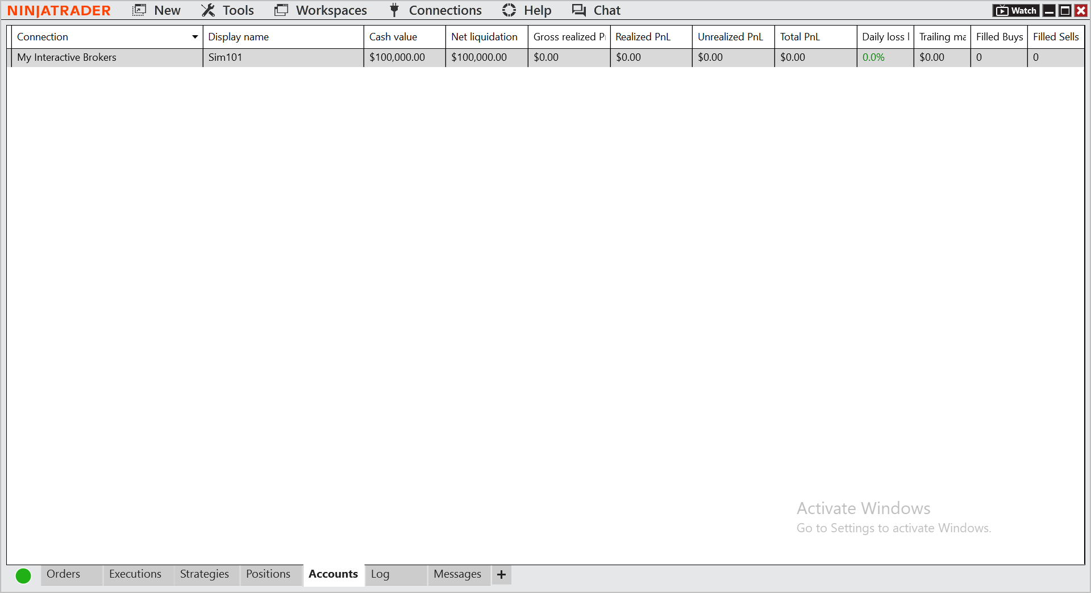Expand the Connection column dropdown arrow

(195, 37)
